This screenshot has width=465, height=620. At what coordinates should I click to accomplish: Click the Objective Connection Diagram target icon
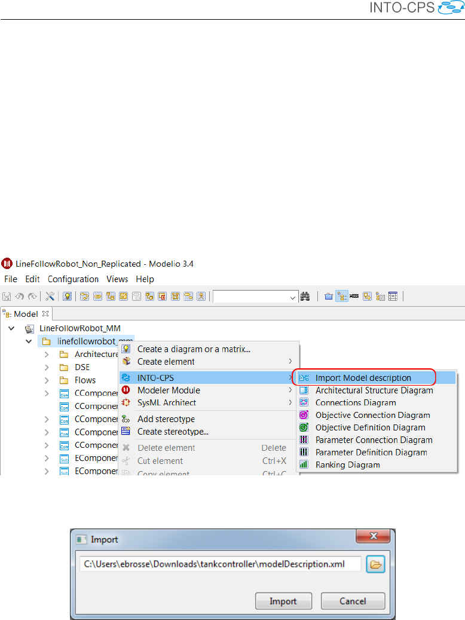(304, 415)
